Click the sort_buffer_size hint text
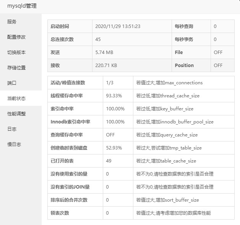240x225 pixels. point(168,200)
